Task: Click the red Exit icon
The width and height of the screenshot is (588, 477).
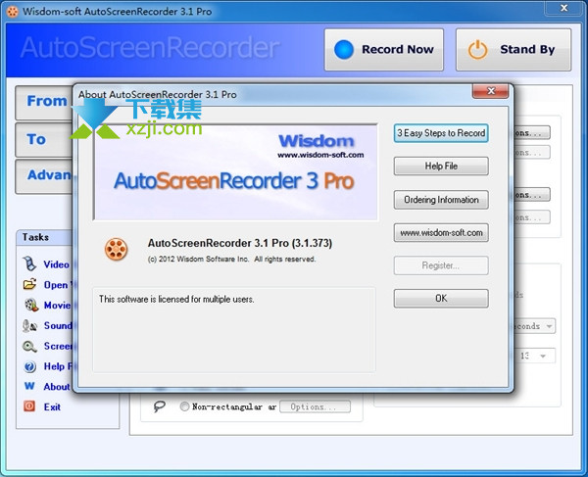Action: click(x=29, y=406)
